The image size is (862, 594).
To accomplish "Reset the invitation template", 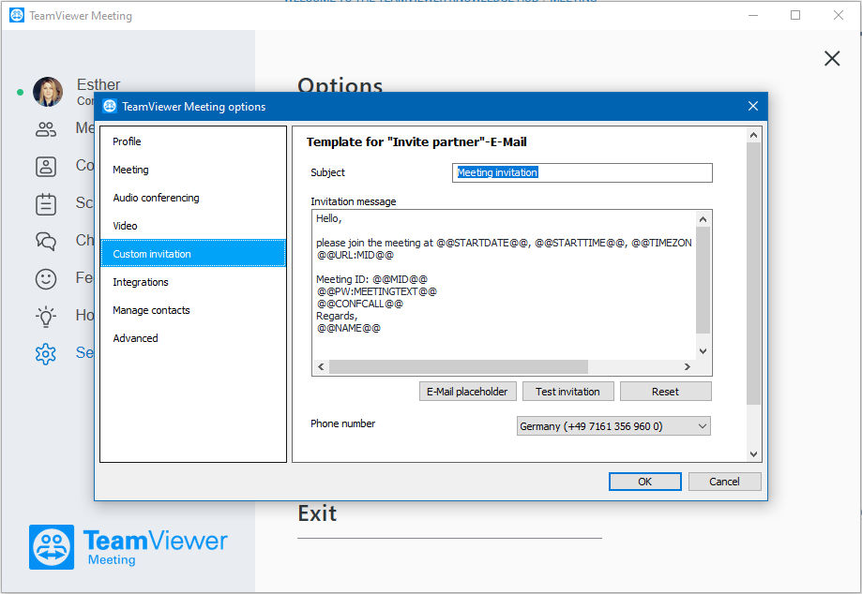I will click(665, 392).
